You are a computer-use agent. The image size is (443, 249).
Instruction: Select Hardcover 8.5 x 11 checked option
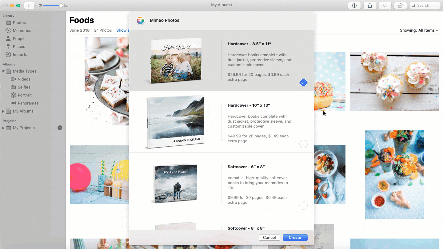pyautogui.click(x=303, y=82)
